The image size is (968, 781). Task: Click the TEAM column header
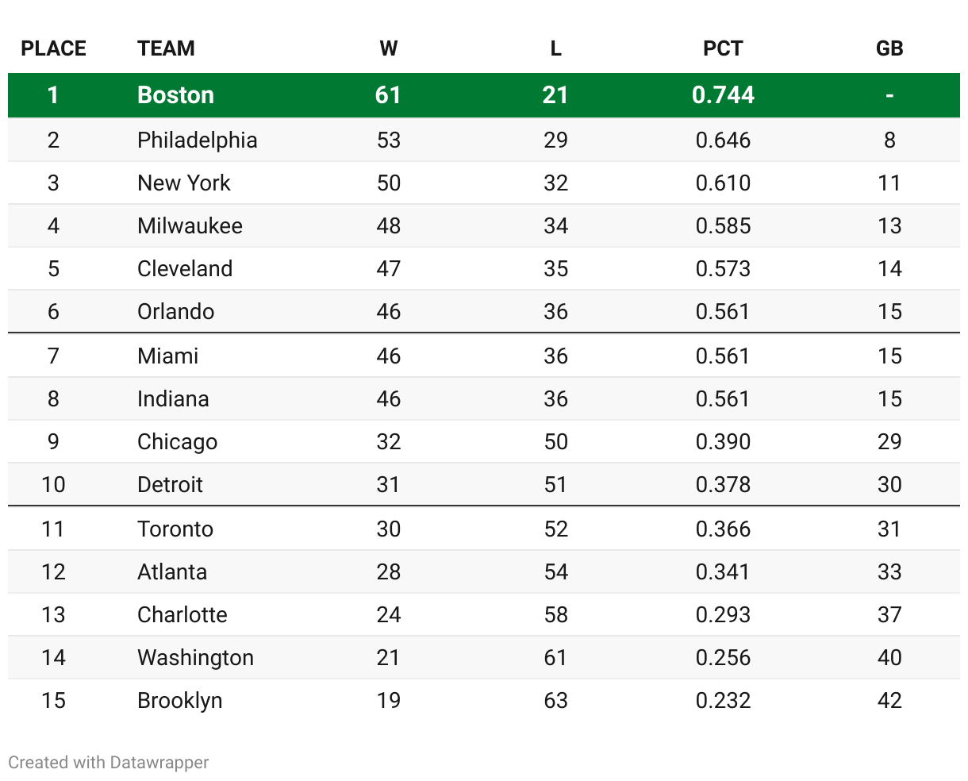pos(166,48)
